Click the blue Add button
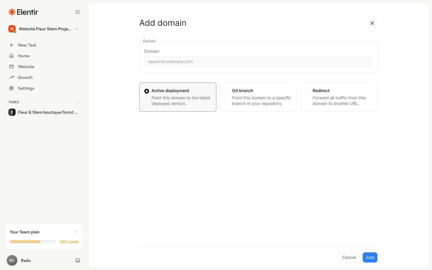The width and height of the screenshot is (432, 270). click(370, 257)
